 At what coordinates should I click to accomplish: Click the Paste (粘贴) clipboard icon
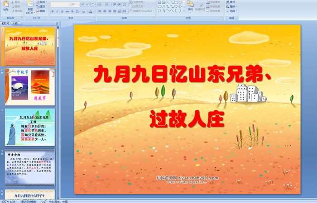tap(6, 4)
